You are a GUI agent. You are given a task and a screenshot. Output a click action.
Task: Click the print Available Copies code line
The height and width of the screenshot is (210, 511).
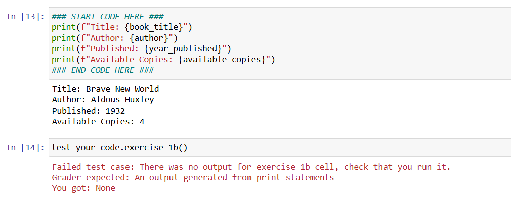[x=163, y=60]
